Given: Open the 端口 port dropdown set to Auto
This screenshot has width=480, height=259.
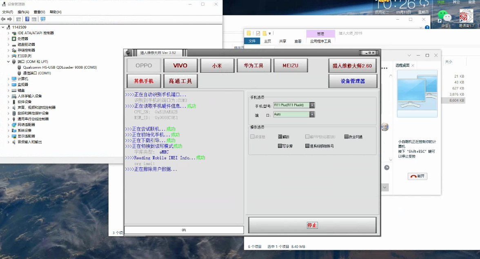Looking at the screenshot, I should pos(312,114).
